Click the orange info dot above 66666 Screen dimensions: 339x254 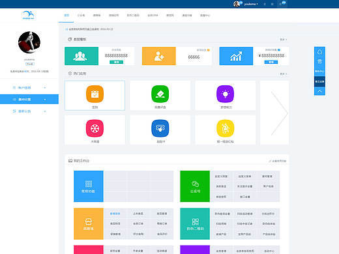click(209, 50)
